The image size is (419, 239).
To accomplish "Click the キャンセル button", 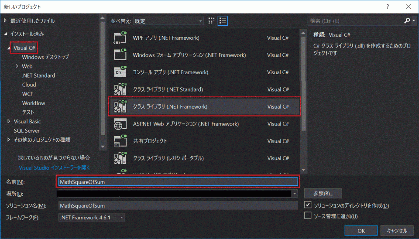I will tap(397, 231).
